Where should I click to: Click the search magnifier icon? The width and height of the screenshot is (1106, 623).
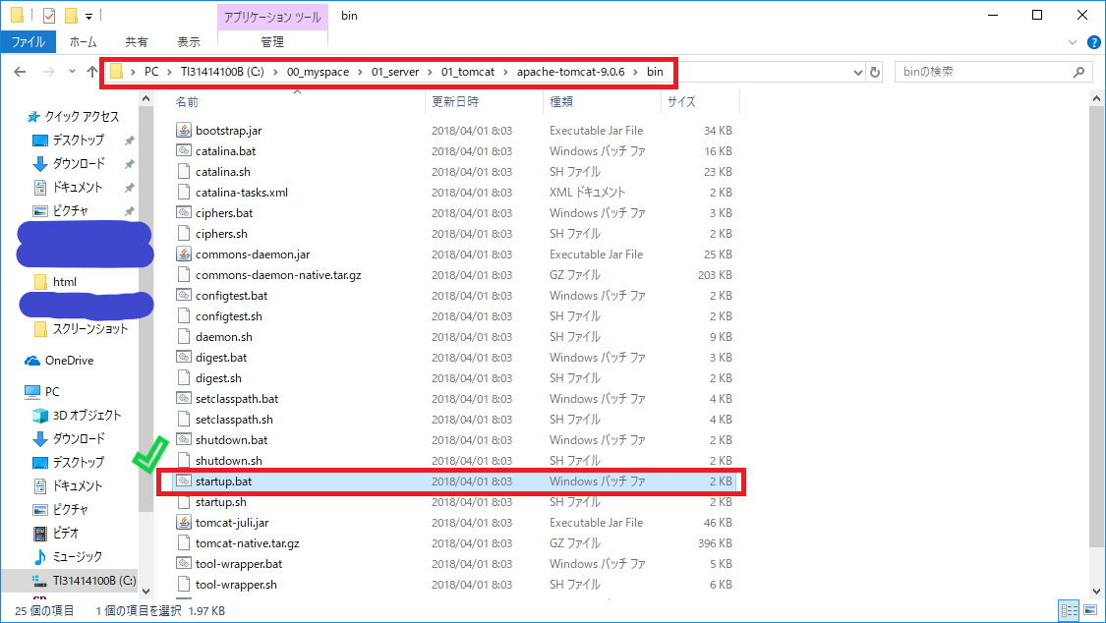[x=1078, y=72]
